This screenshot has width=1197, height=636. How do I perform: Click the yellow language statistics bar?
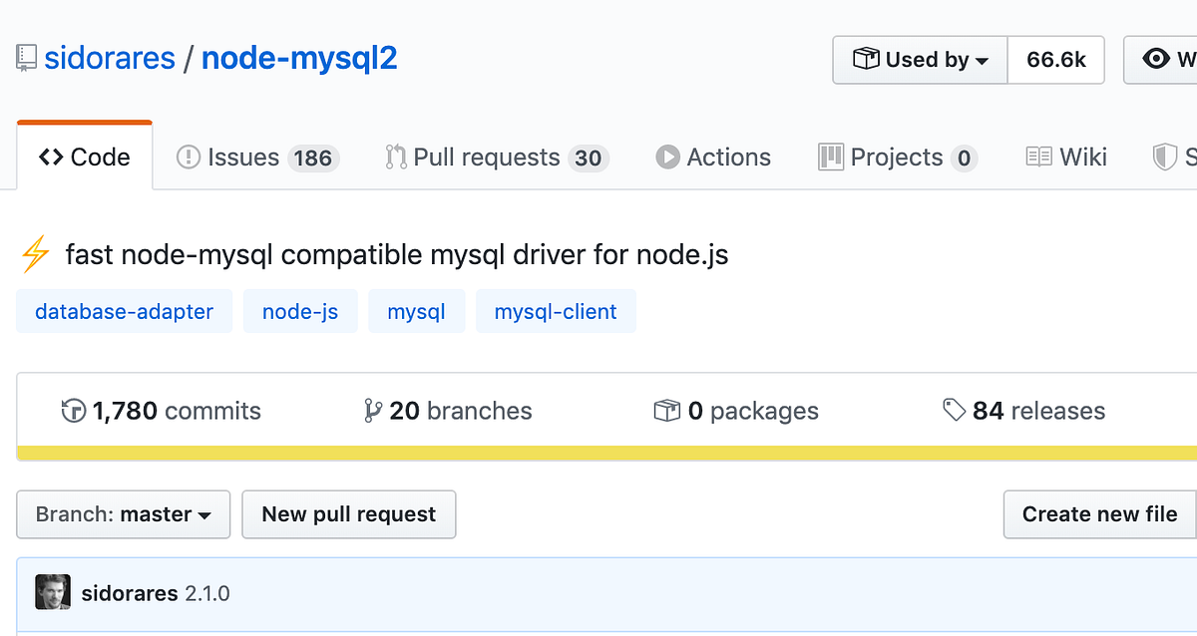598,454
